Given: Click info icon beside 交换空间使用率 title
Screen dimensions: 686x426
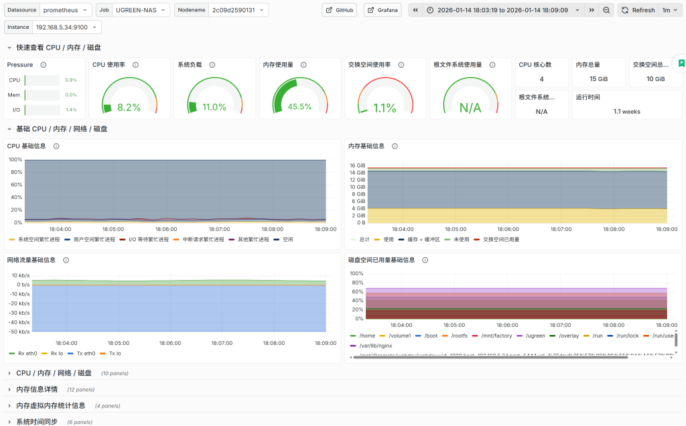Looking at the screenshot, I should 400,65.
